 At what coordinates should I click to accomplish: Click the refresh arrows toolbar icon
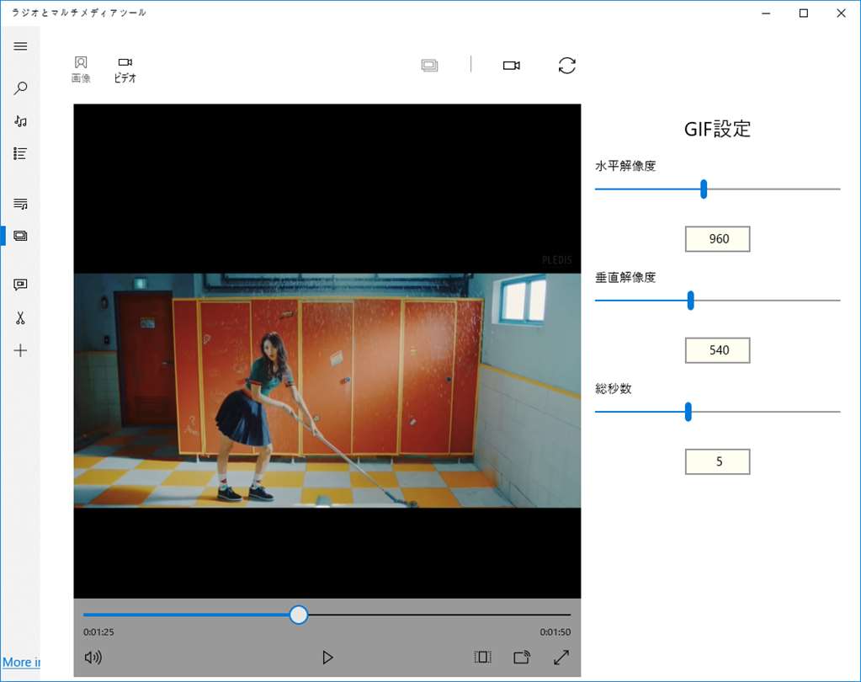point(566,66)
